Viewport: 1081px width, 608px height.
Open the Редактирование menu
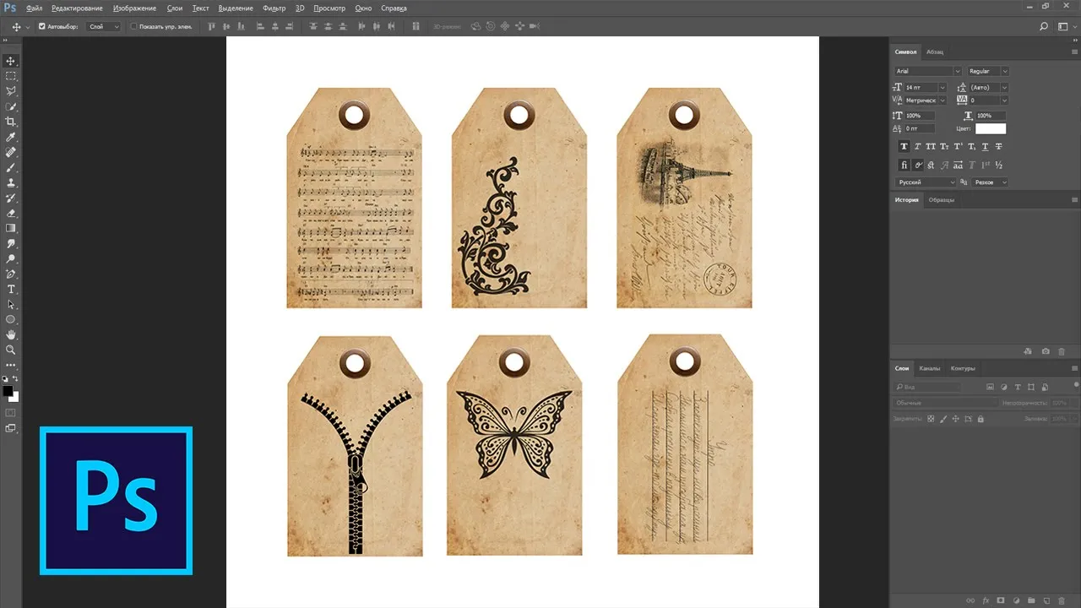78,8
